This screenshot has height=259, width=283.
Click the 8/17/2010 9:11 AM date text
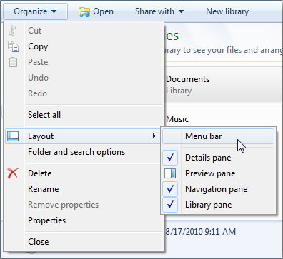pyautogui.click(x=201, y=231)
